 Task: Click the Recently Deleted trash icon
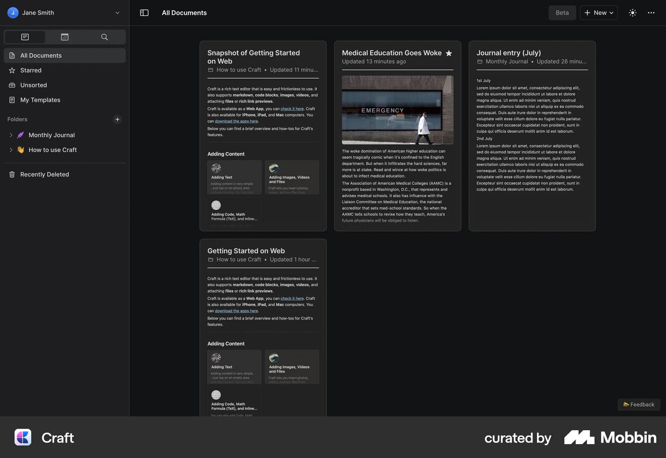coord(12,175)
